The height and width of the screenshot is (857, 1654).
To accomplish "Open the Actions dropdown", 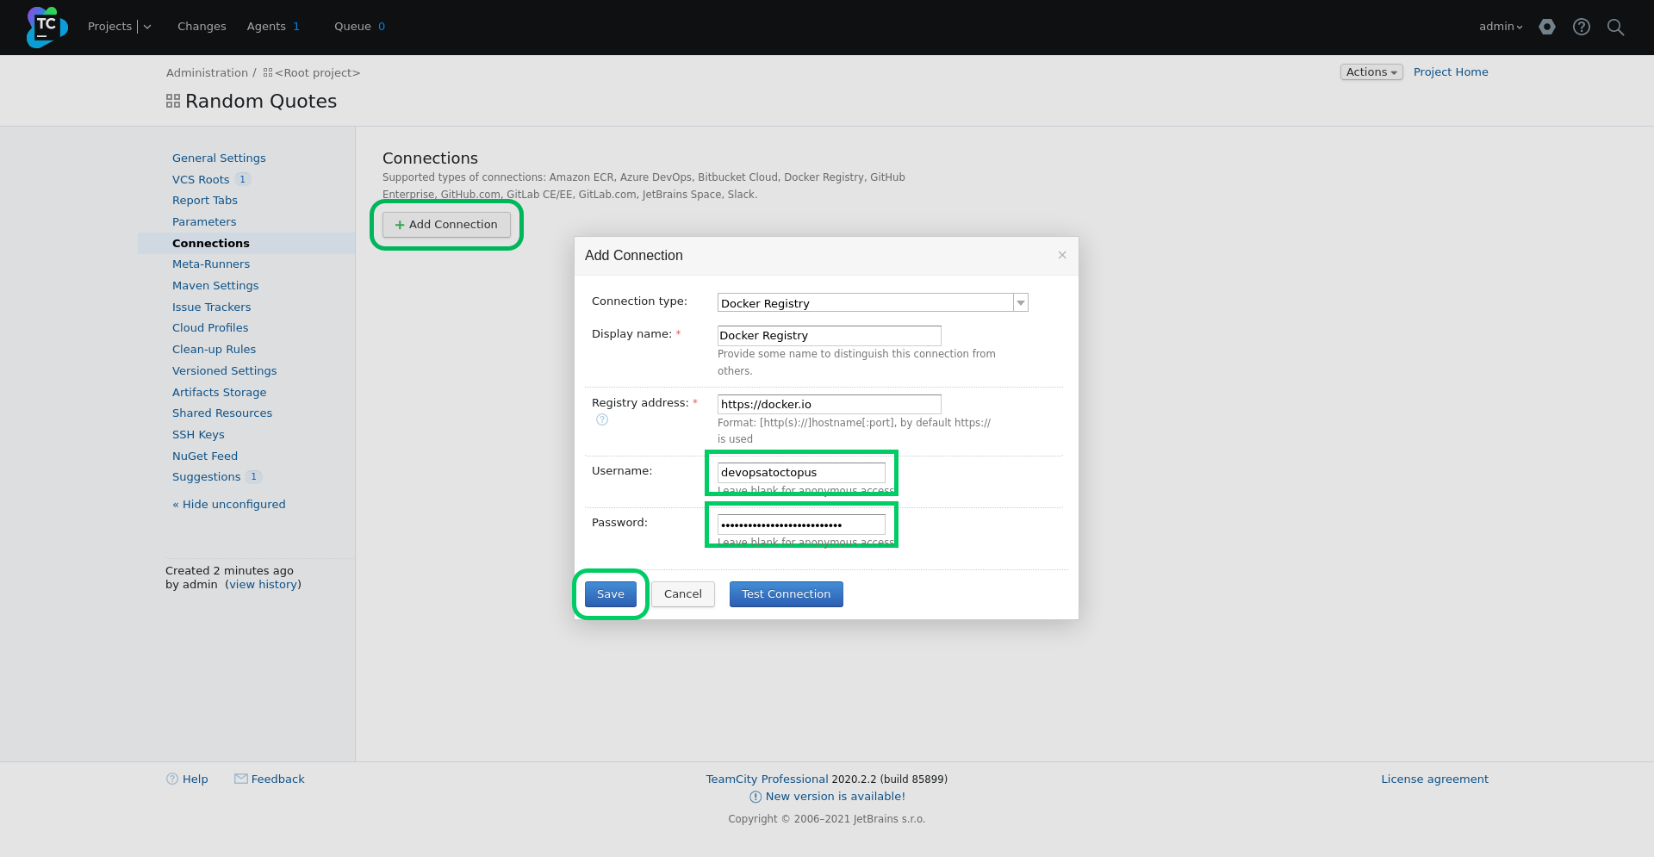I will [x=1371, y=72].
